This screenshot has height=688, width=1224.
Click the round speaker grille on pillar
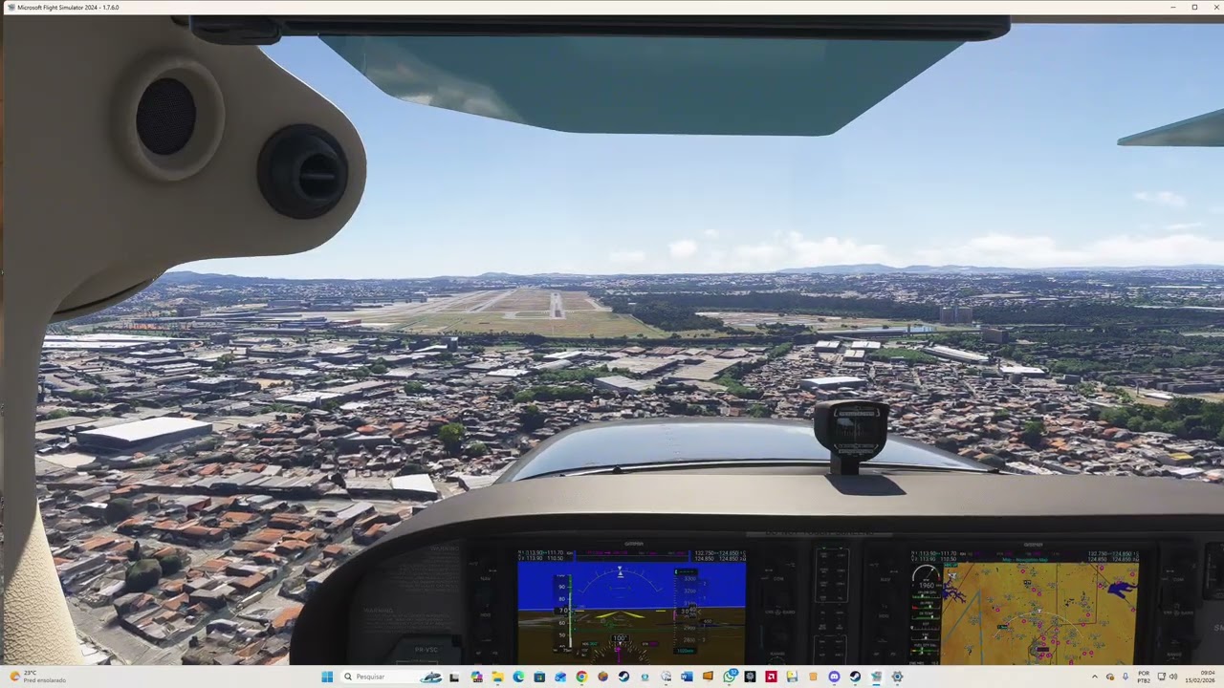click(x=166, y=117)
